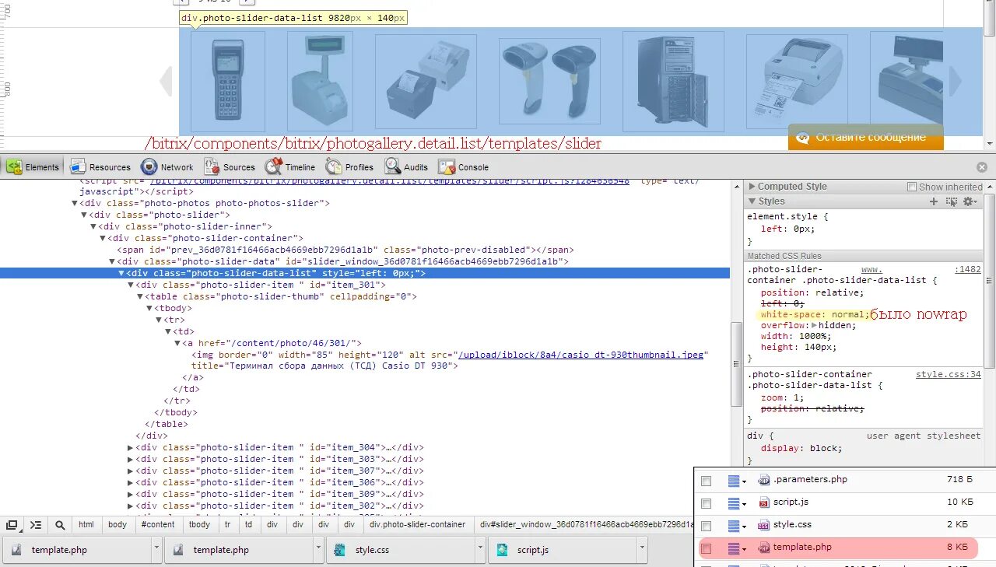This screenshot has height=567, width=996.
Task: Collapse the item_301 div node
Action: coord(131,285)
